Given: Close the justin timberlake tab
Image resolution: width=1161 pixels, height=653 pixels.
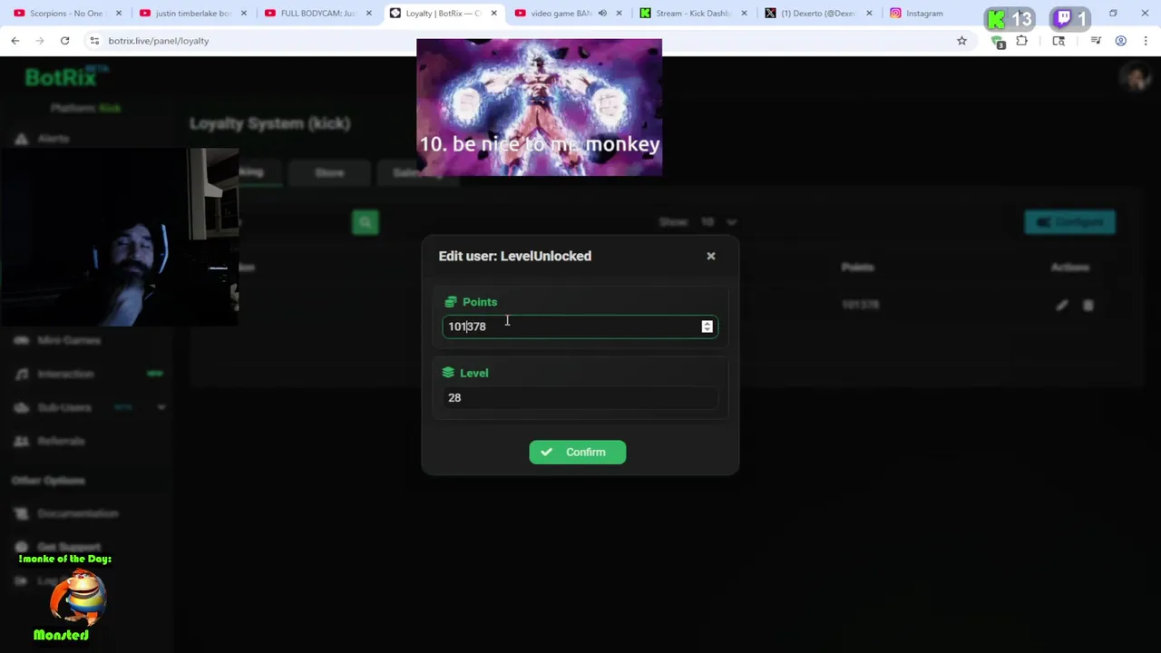Looking at the screenshot, I should click(243, 14).
